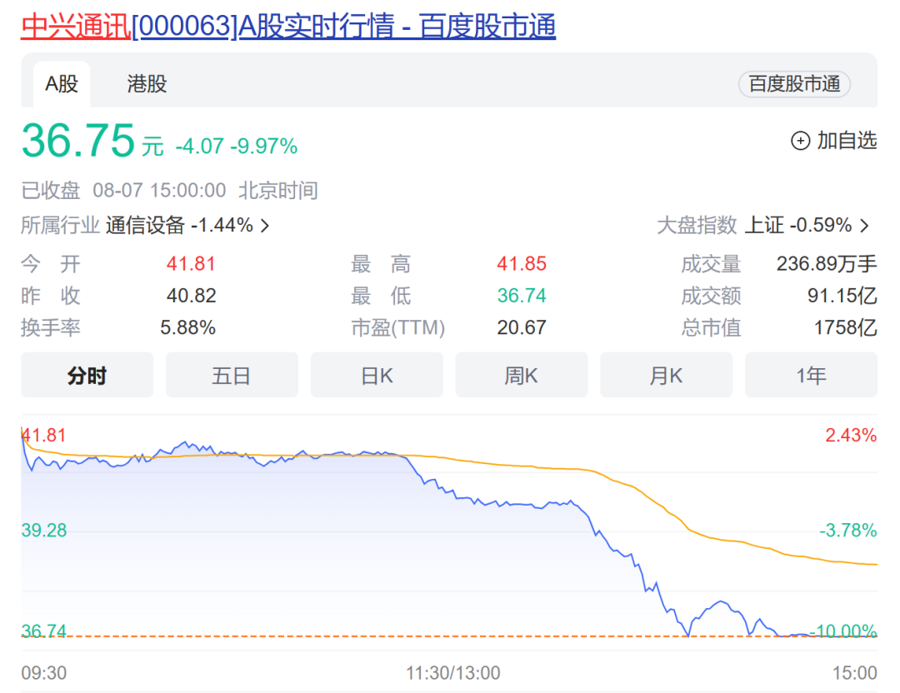The width and height of the screenshot is (900, 693).
Task: Click the 总市值 value 1758亿
Action: 846,327
